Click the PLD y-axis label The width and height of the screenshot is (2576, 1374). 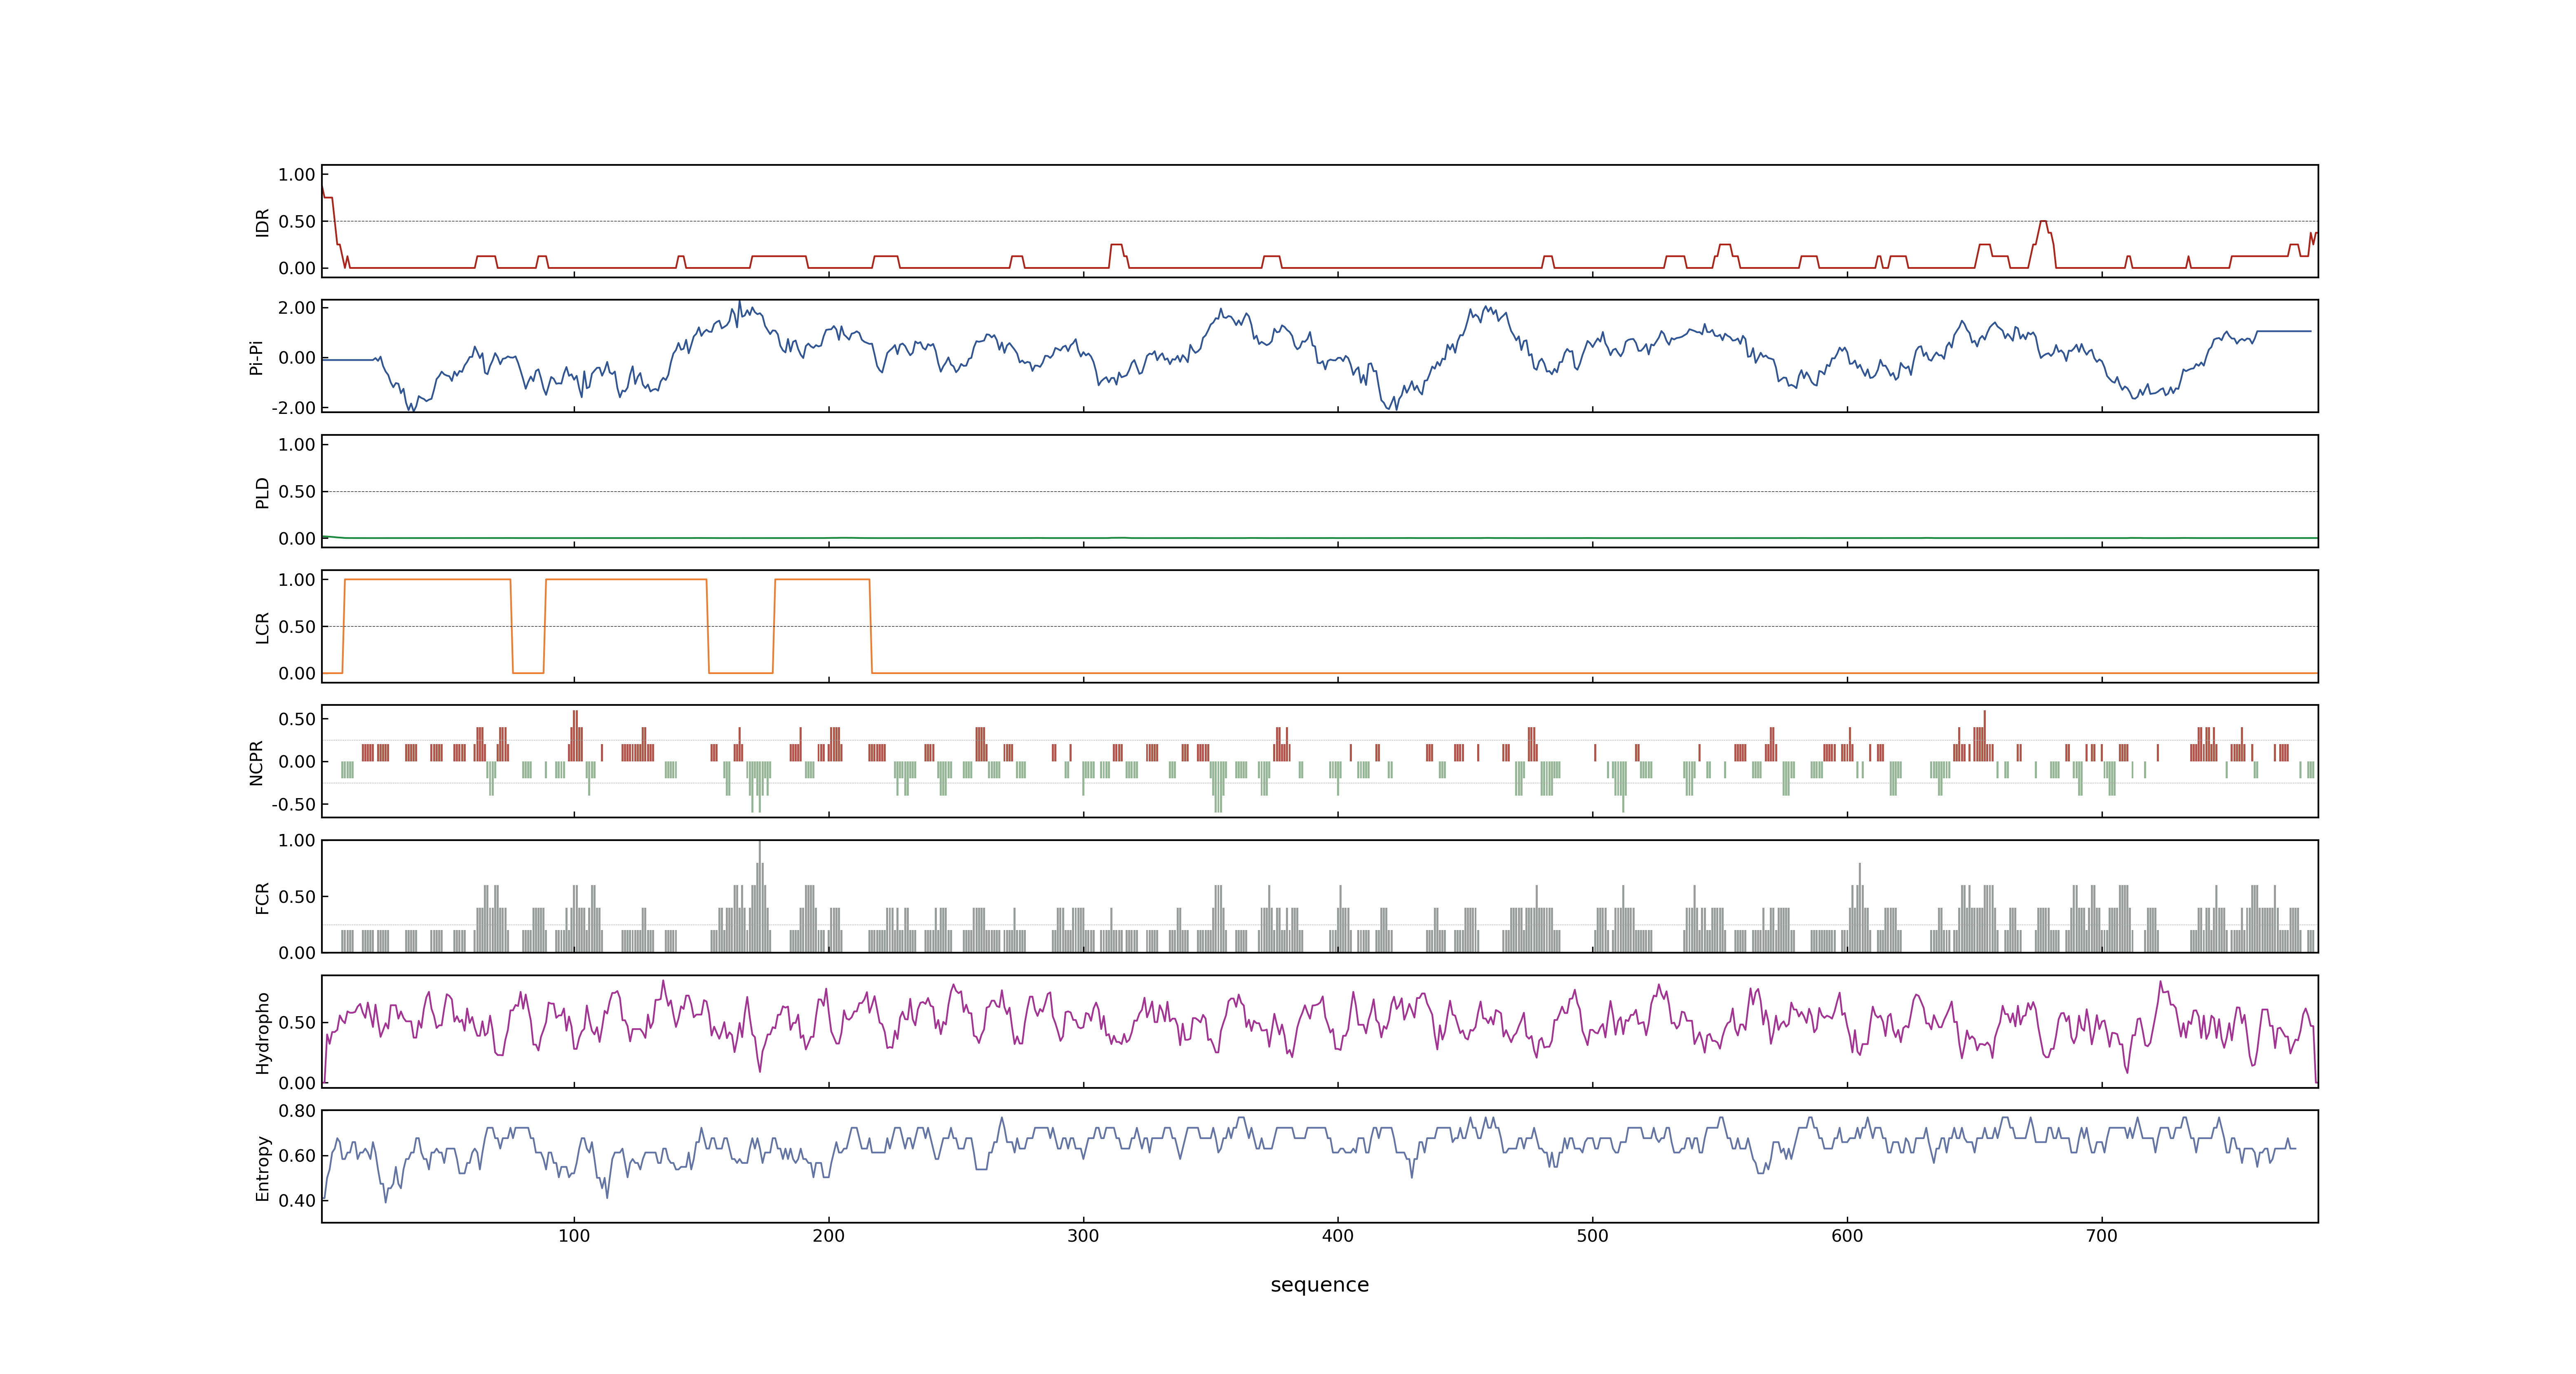(263, 492)
